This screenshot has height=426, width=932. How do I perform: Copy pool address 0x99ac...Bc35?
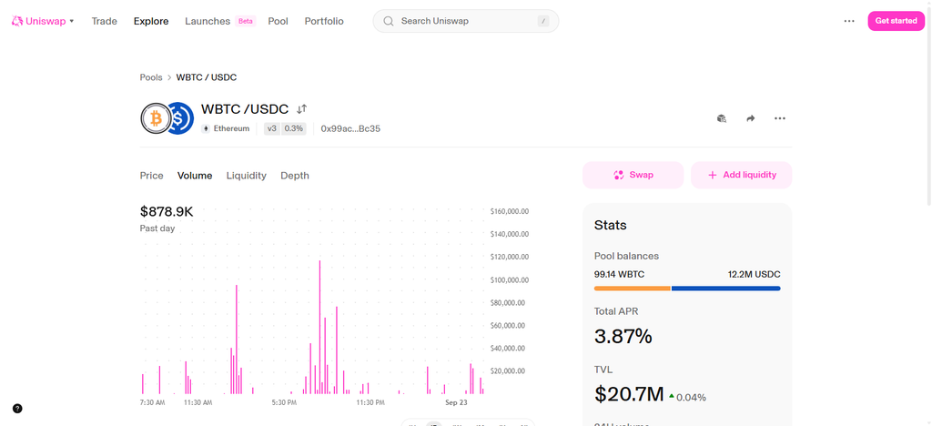(350, 128)
